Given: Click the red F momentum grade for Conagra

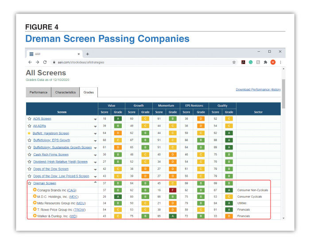Looking at the screenshot, I should (x=173, y=190).
